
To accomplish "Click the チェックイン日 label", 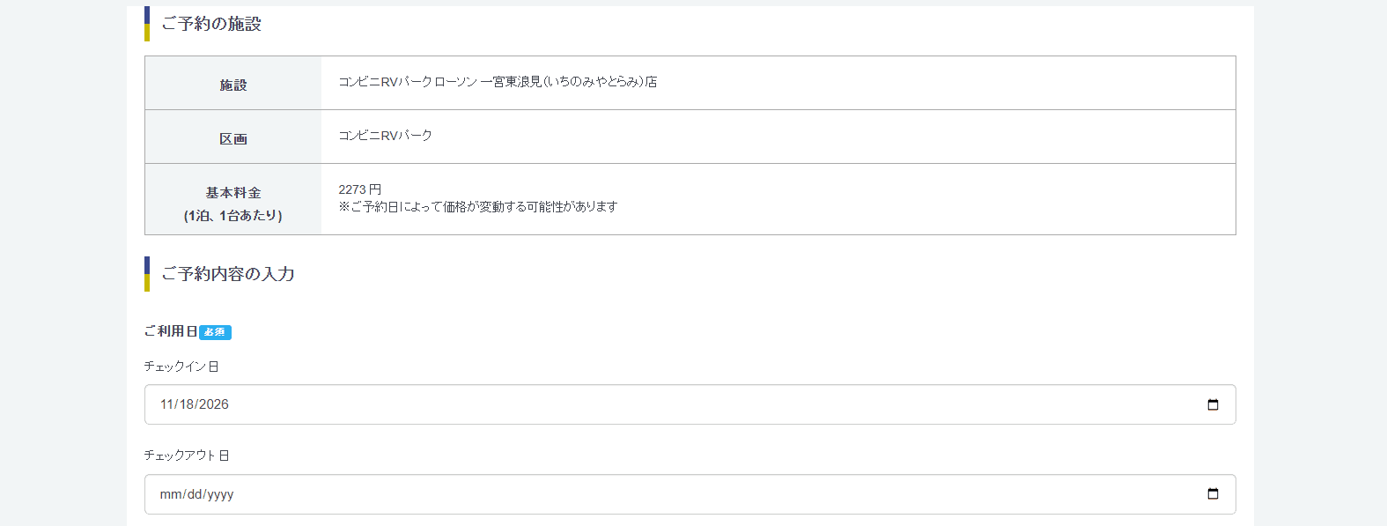I will pos(181,367).
